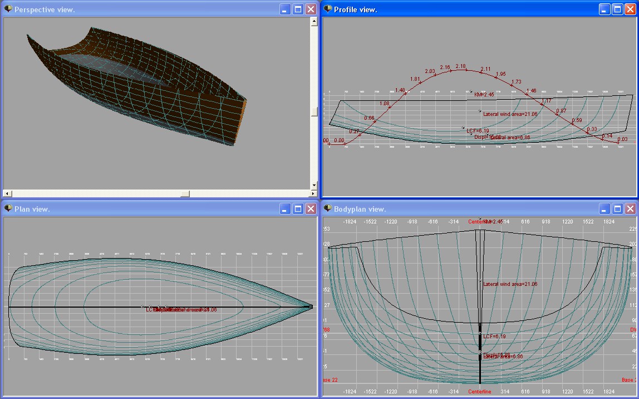Maximize the Profile view window

point(617,9)
